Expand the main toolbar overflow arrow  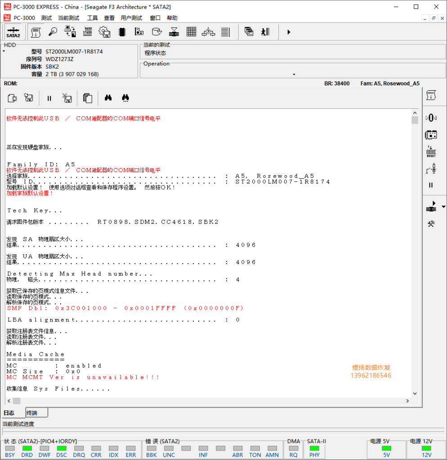pyautogui.click(x=289, y=32)
